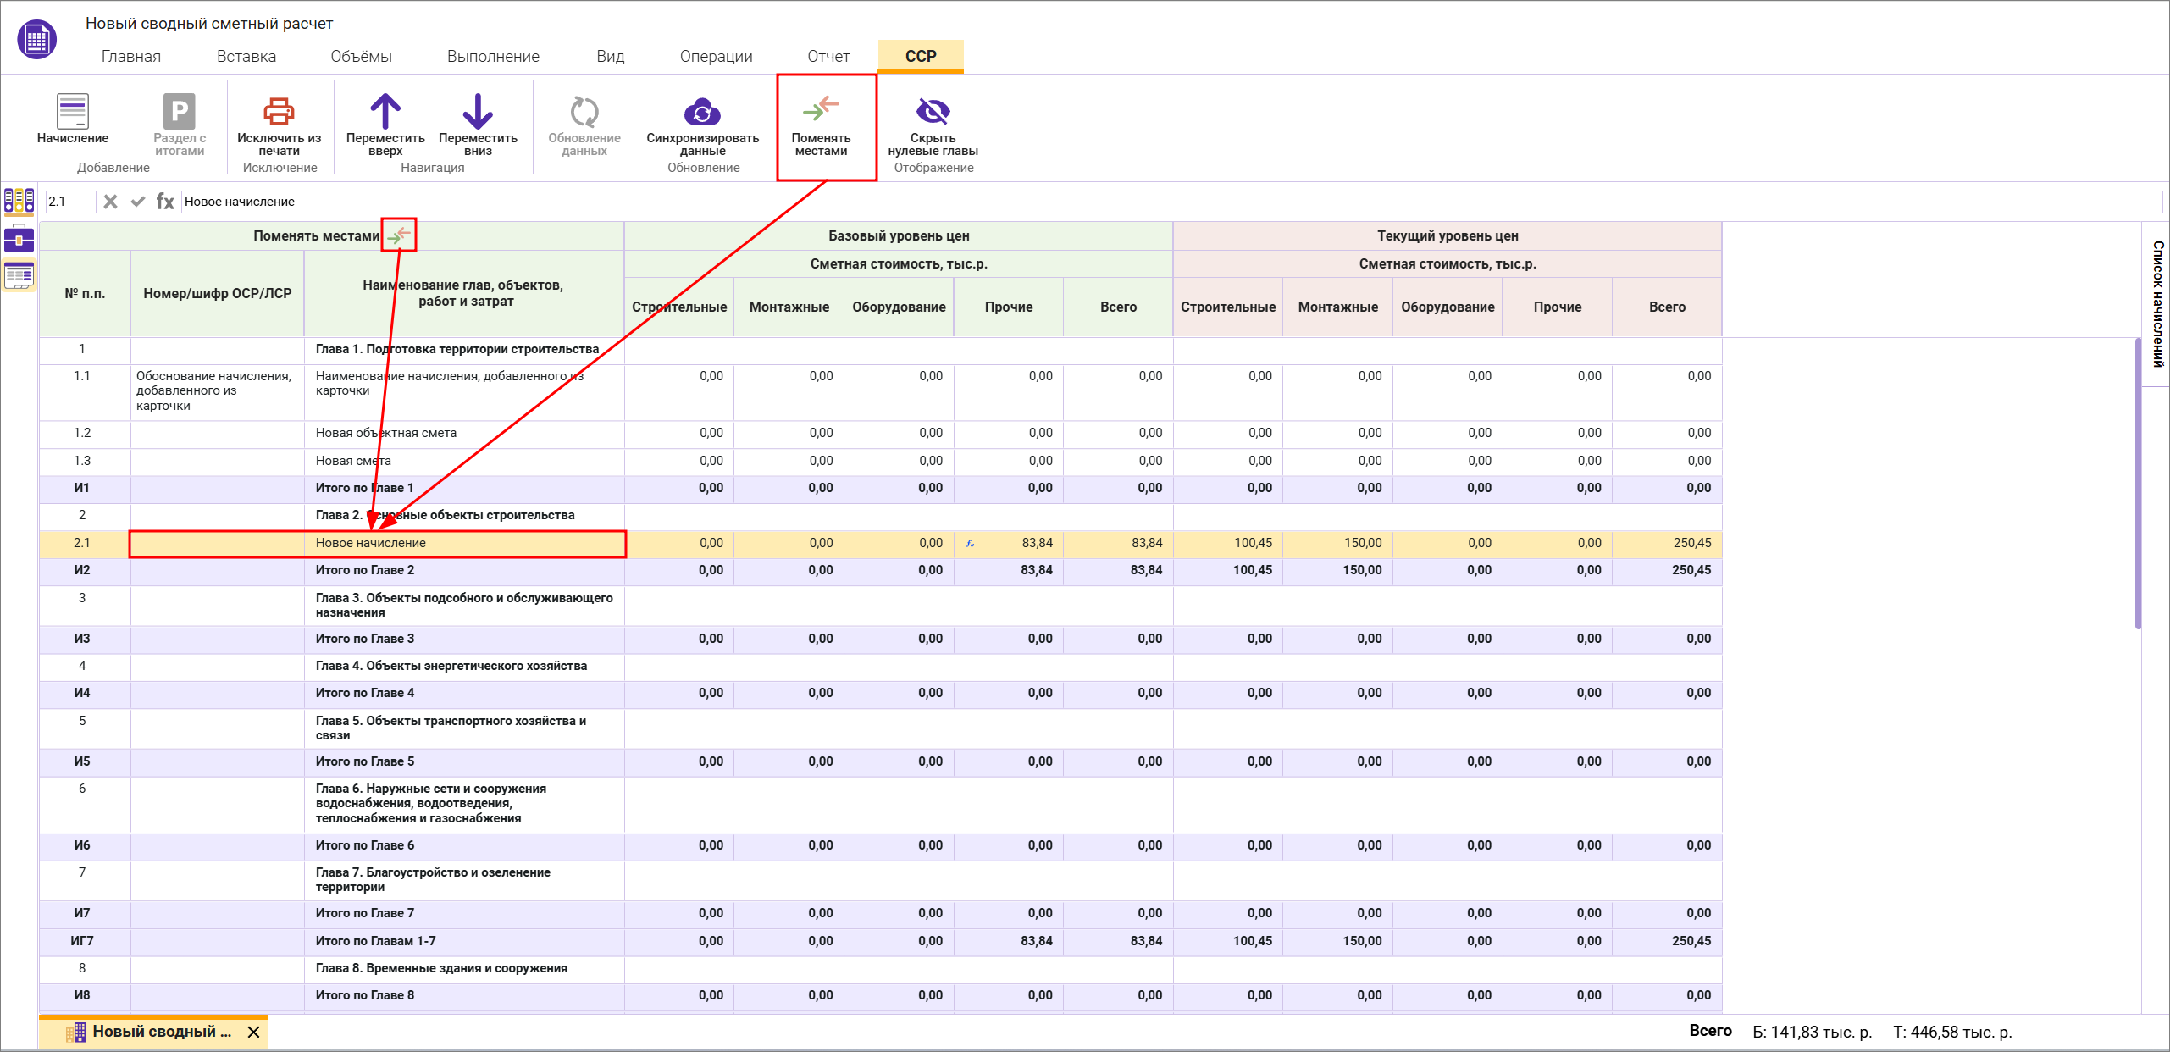Cancel formula edit with X icon

[110, 202]
